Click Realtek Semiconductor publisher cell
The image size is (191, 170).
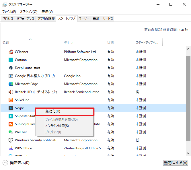(x=81, y=92)
